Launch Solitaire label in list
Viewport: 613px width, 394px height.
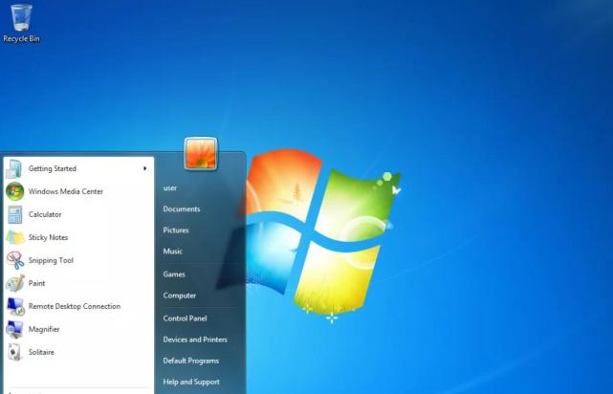pos(41,352)
